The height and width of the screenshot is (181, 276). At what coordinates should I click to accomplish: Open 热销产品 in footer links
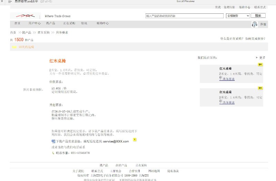click(121, 165)
